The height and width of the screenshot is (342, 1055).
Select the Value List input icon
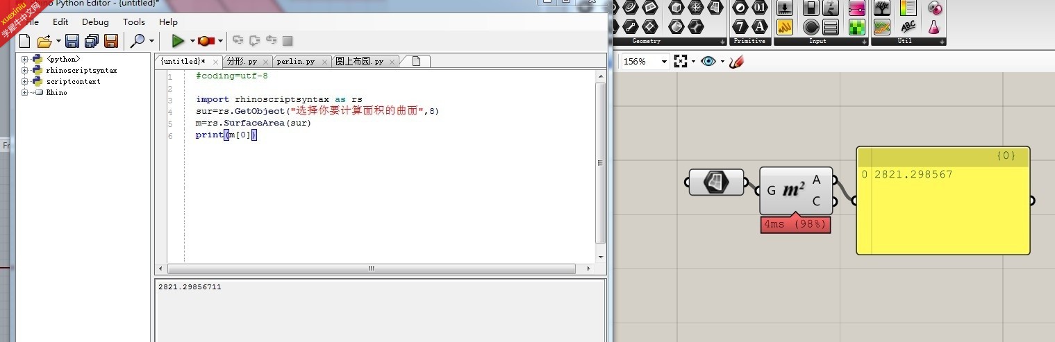(x=830, y=26)
